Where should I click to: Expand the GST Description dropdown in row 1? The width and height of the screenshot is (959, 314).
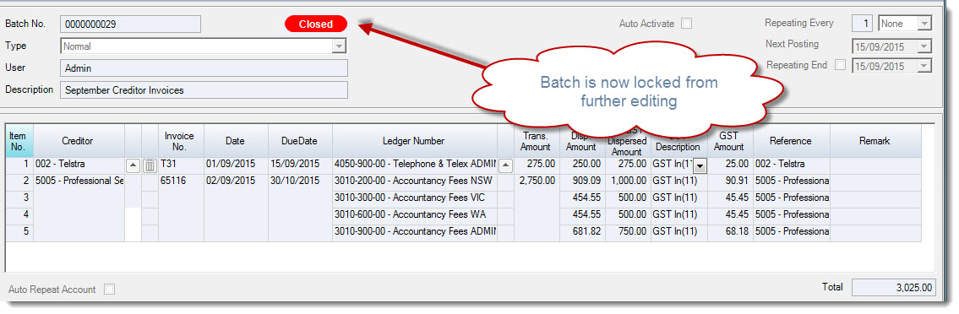700,165
